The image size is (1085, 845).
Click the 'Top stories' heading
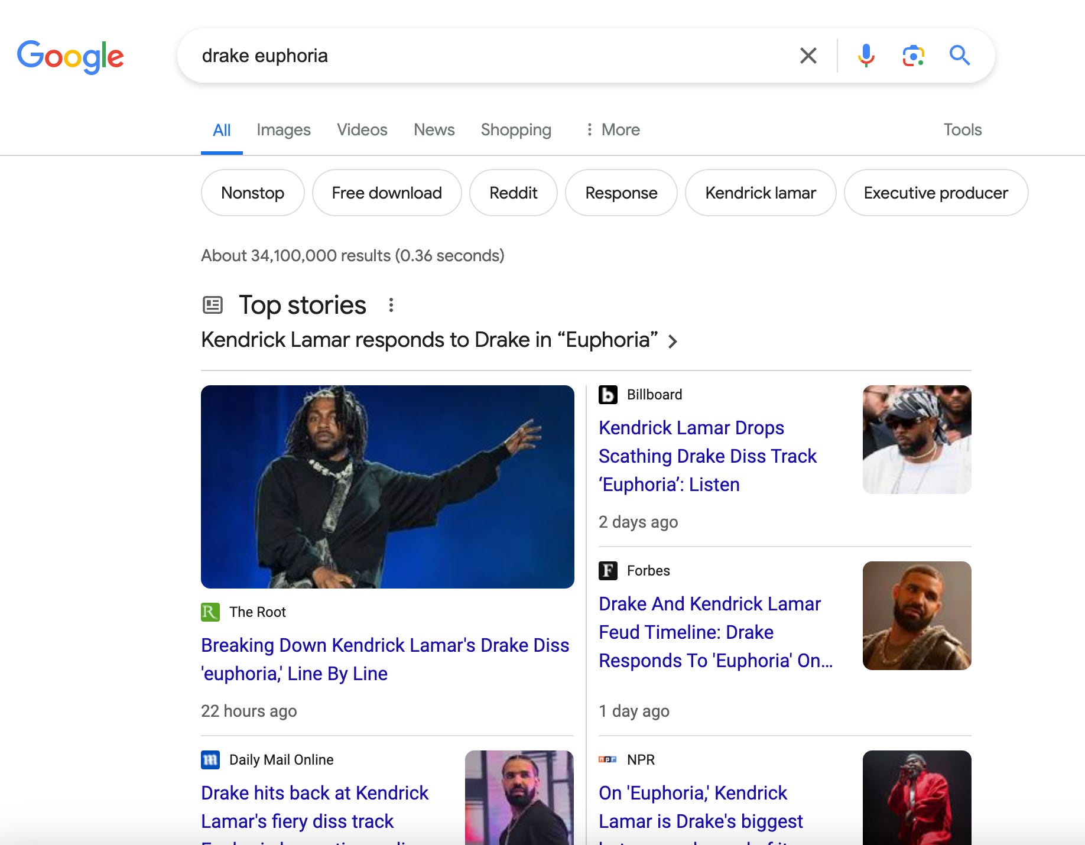tap(303, 305)
